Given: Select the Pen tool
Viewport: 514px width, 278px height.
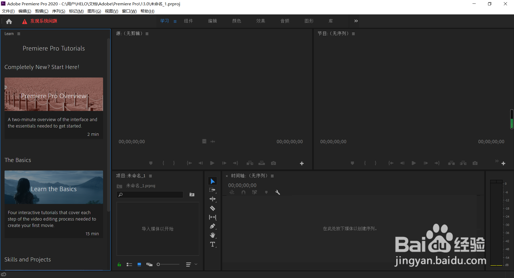Looking at the screenshot, I should click(x=213, y=226).
